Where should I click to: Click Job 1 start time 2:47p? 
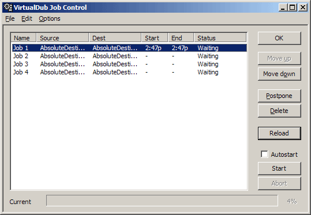tap(153, 48)
